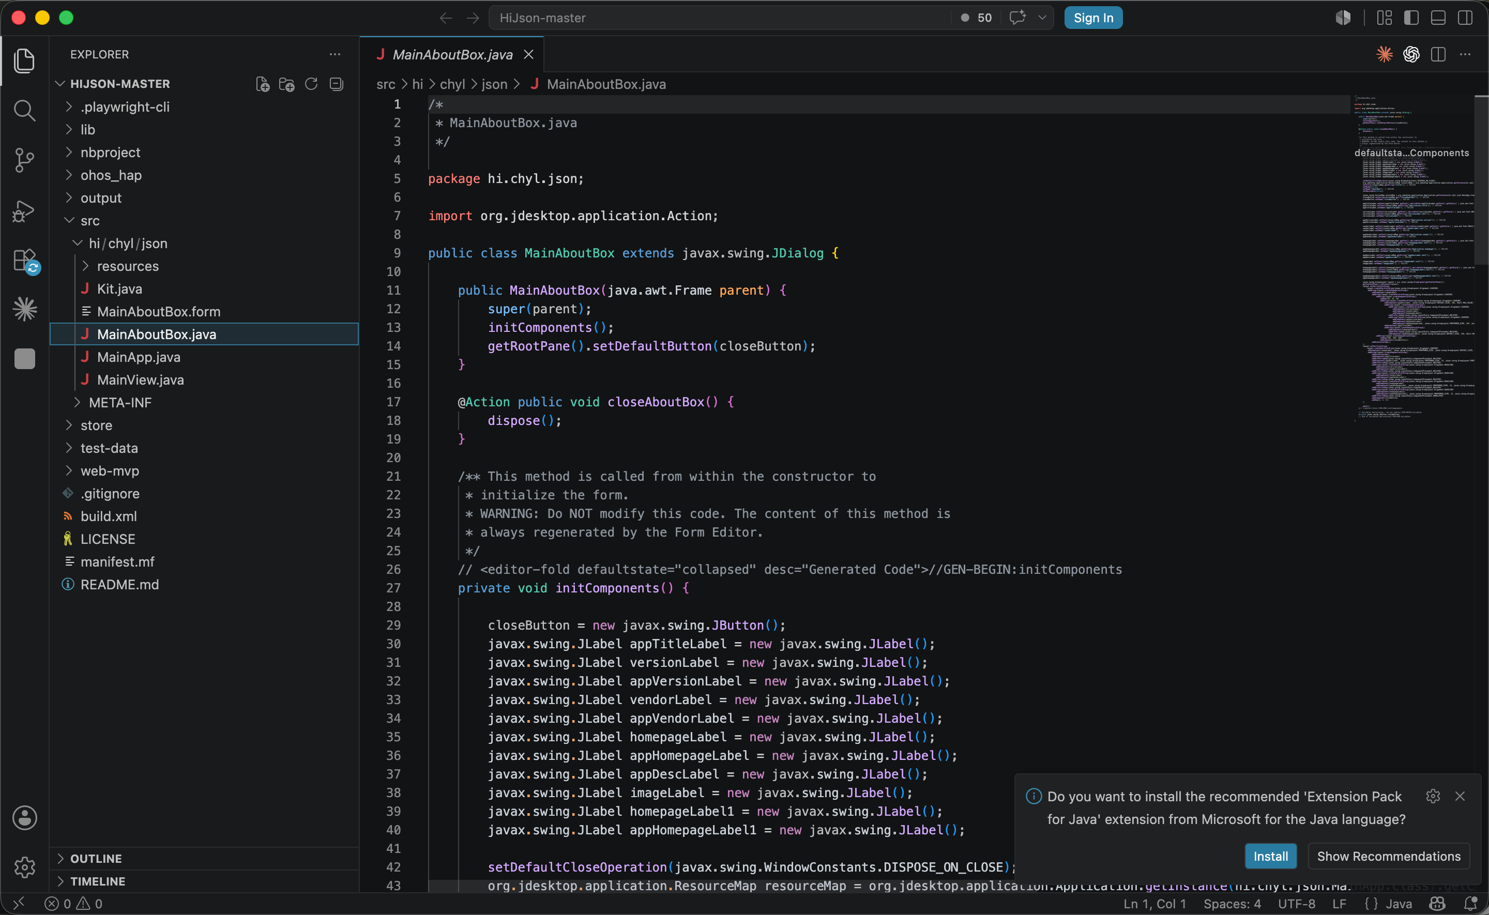Screen dimensions: 1489x915
Task: Open MainApp.java in the Explorer
Action: tap(204, 358)
